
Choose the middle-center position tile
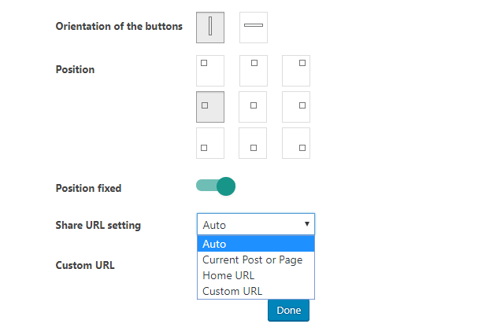pyautogui.click(x=253, y=107)
